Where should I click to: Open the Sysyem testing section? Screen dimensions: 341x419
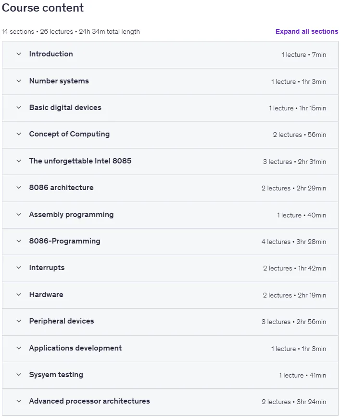(x=170, y=375)
